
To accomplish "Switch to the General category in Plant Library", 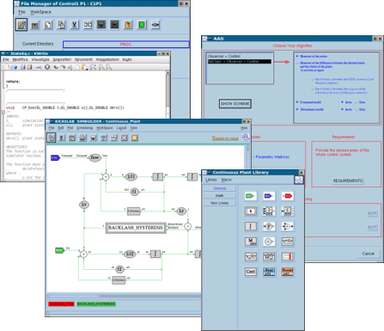I will (220, 188).
